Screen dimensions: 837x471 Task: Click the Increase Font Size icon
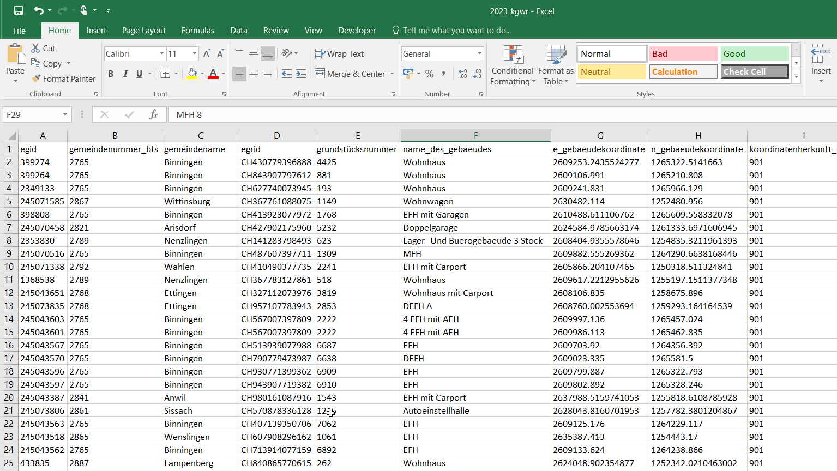click(x=207, y=53)
